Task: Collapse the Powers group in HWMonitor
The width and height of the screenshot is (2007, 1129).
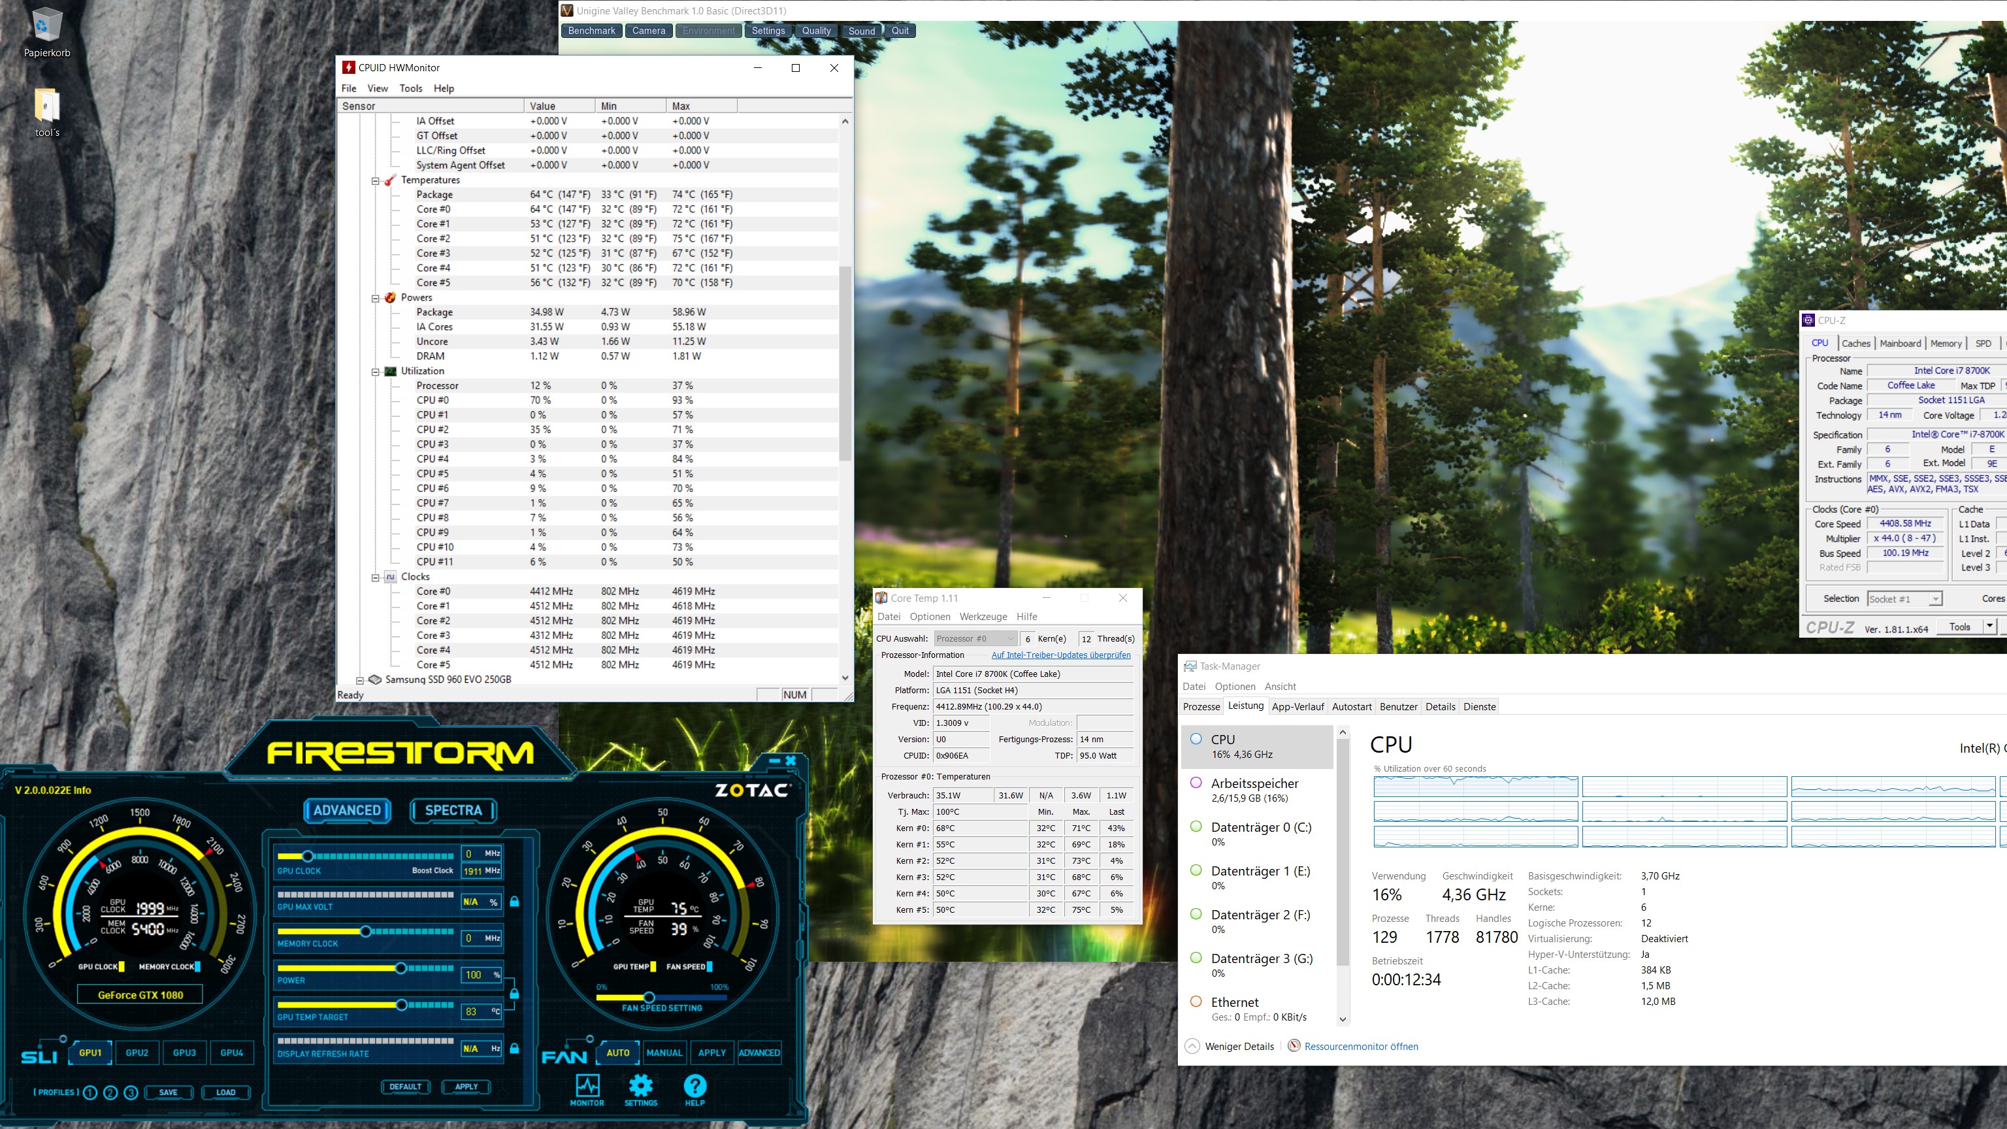Action: tap(375, 299)
